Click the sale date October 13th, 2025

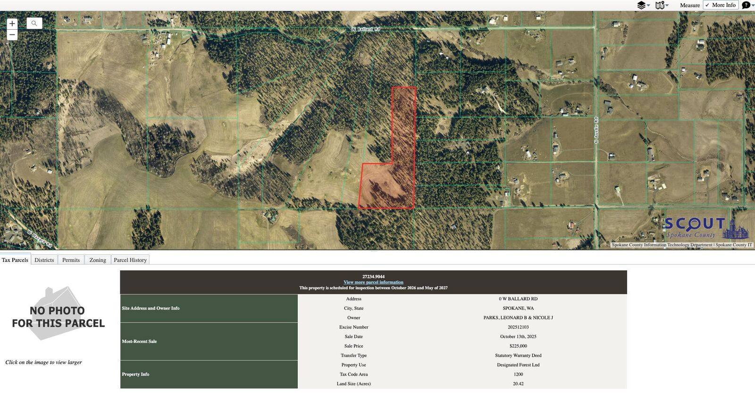(x=518, y=336)
